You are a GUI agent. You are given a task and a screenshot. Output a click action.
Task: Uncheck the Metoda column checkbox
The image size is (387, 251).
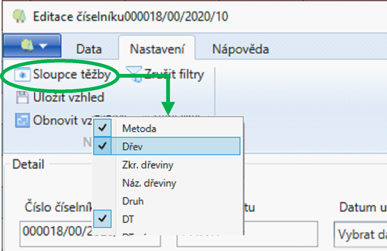(103, 128)
